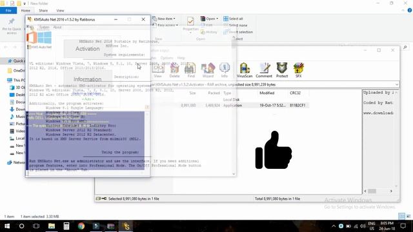Open Action Center notifications icon
This screenshot has width=413, height=232.
click(x=403, y=226)
